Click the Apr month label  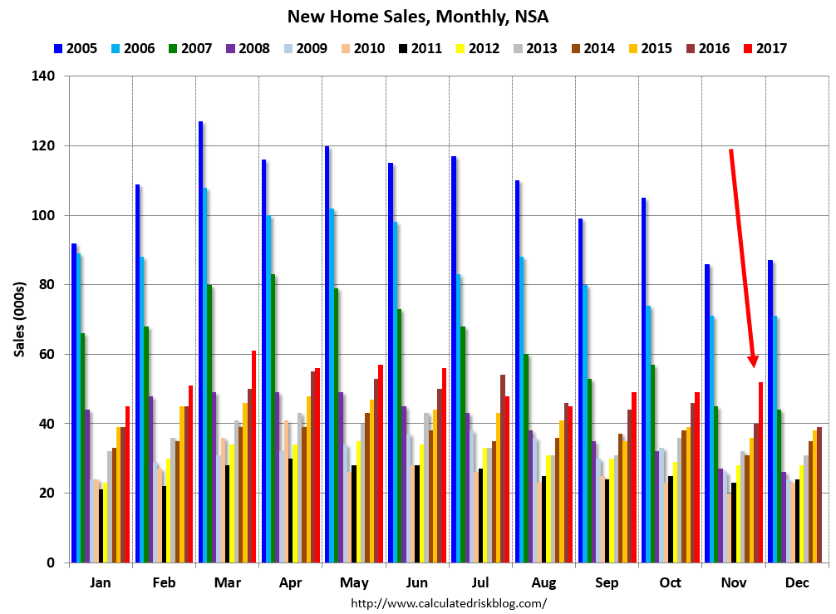click(290, 583)
